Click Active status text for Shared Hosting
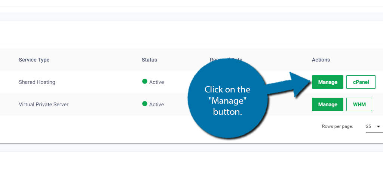The image size is (383, 170). click(157, 82)
